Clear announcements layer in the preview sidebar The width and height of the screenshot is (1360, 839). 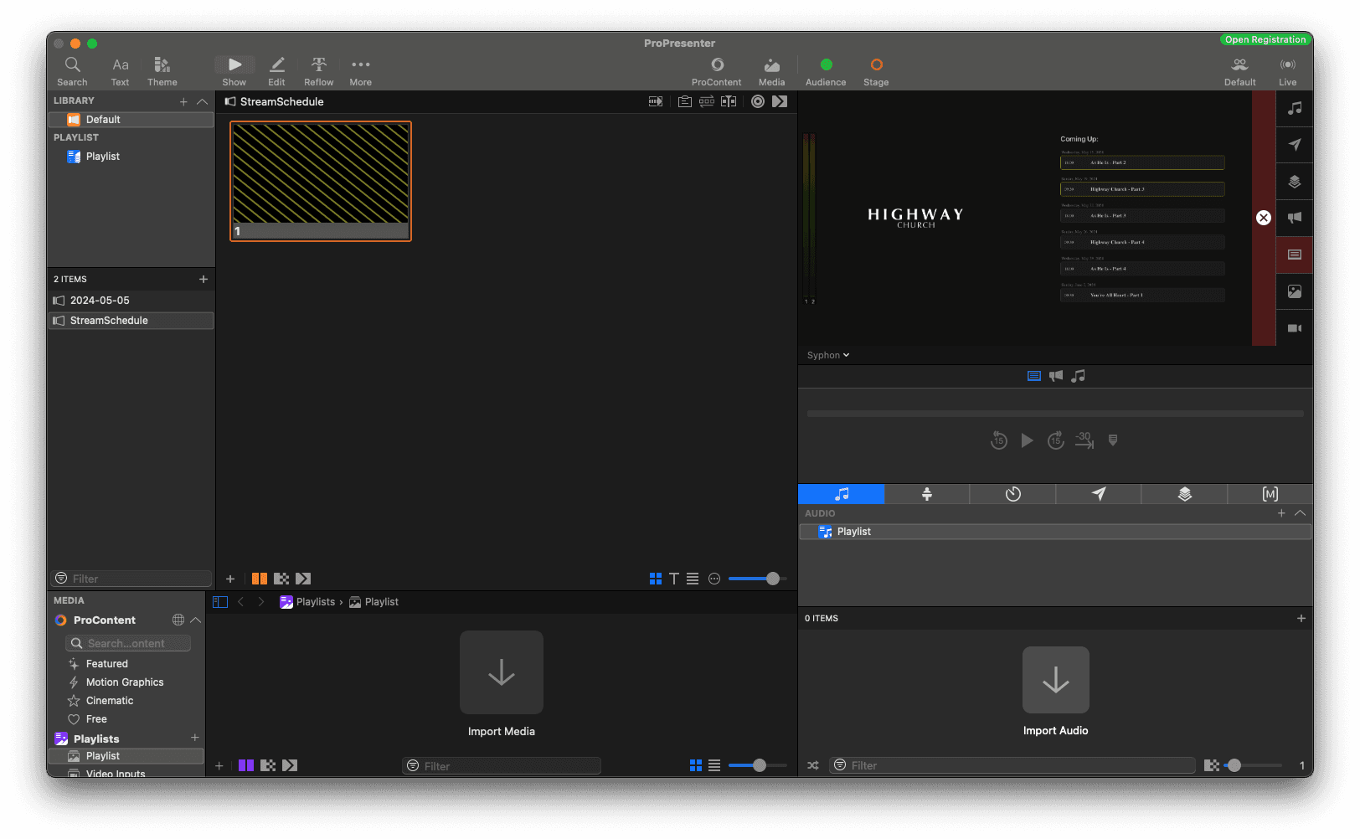(x=1295, y=218)
